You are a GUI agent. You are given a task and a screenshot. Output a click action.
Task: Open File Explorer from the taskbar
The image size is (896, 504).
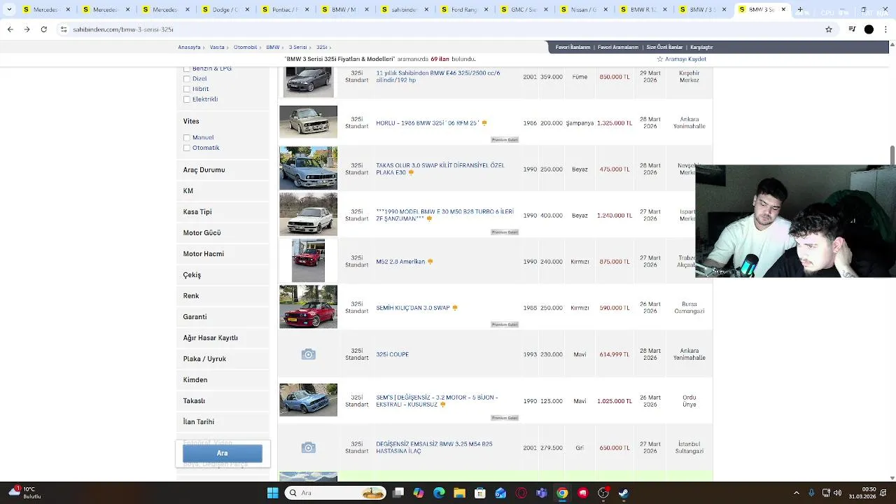459,493
